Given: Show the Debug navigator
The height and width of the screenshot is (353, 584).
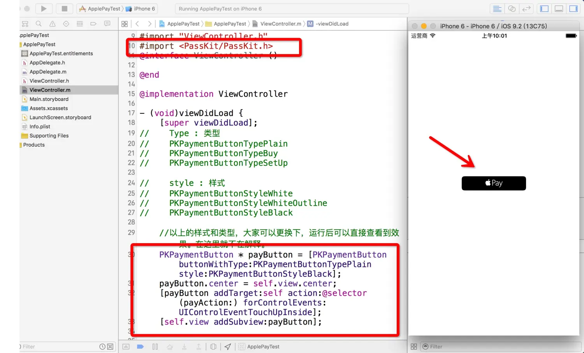Looking at the screenshot, I should (x=80, y=24).
